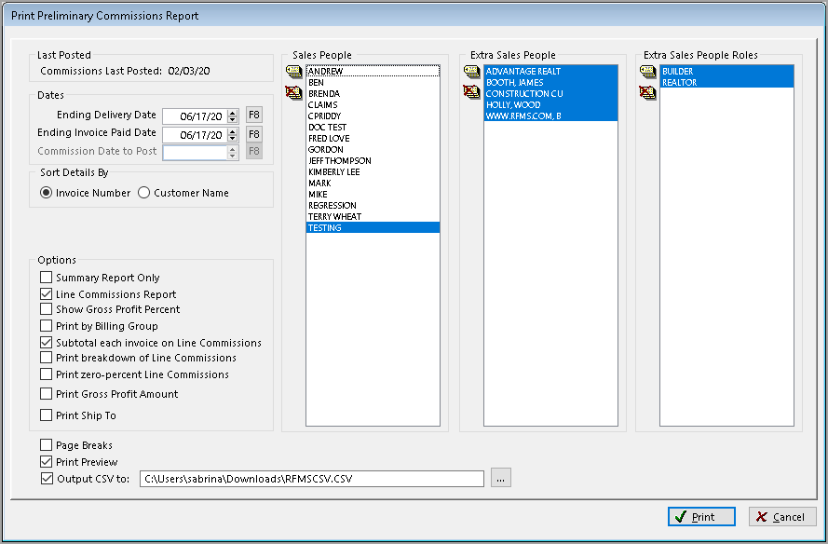Check Print breakdown of Line Commissions

47,358
